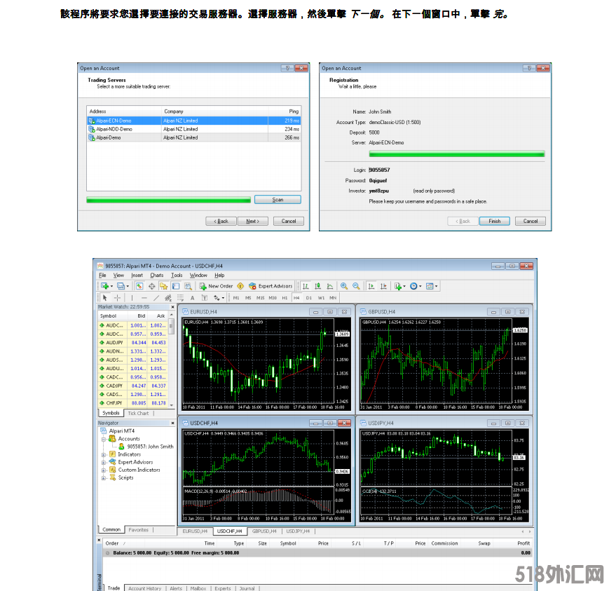Select the Trendline drawing tool
This screenshot has height=591, width=609.
point(156,298)
